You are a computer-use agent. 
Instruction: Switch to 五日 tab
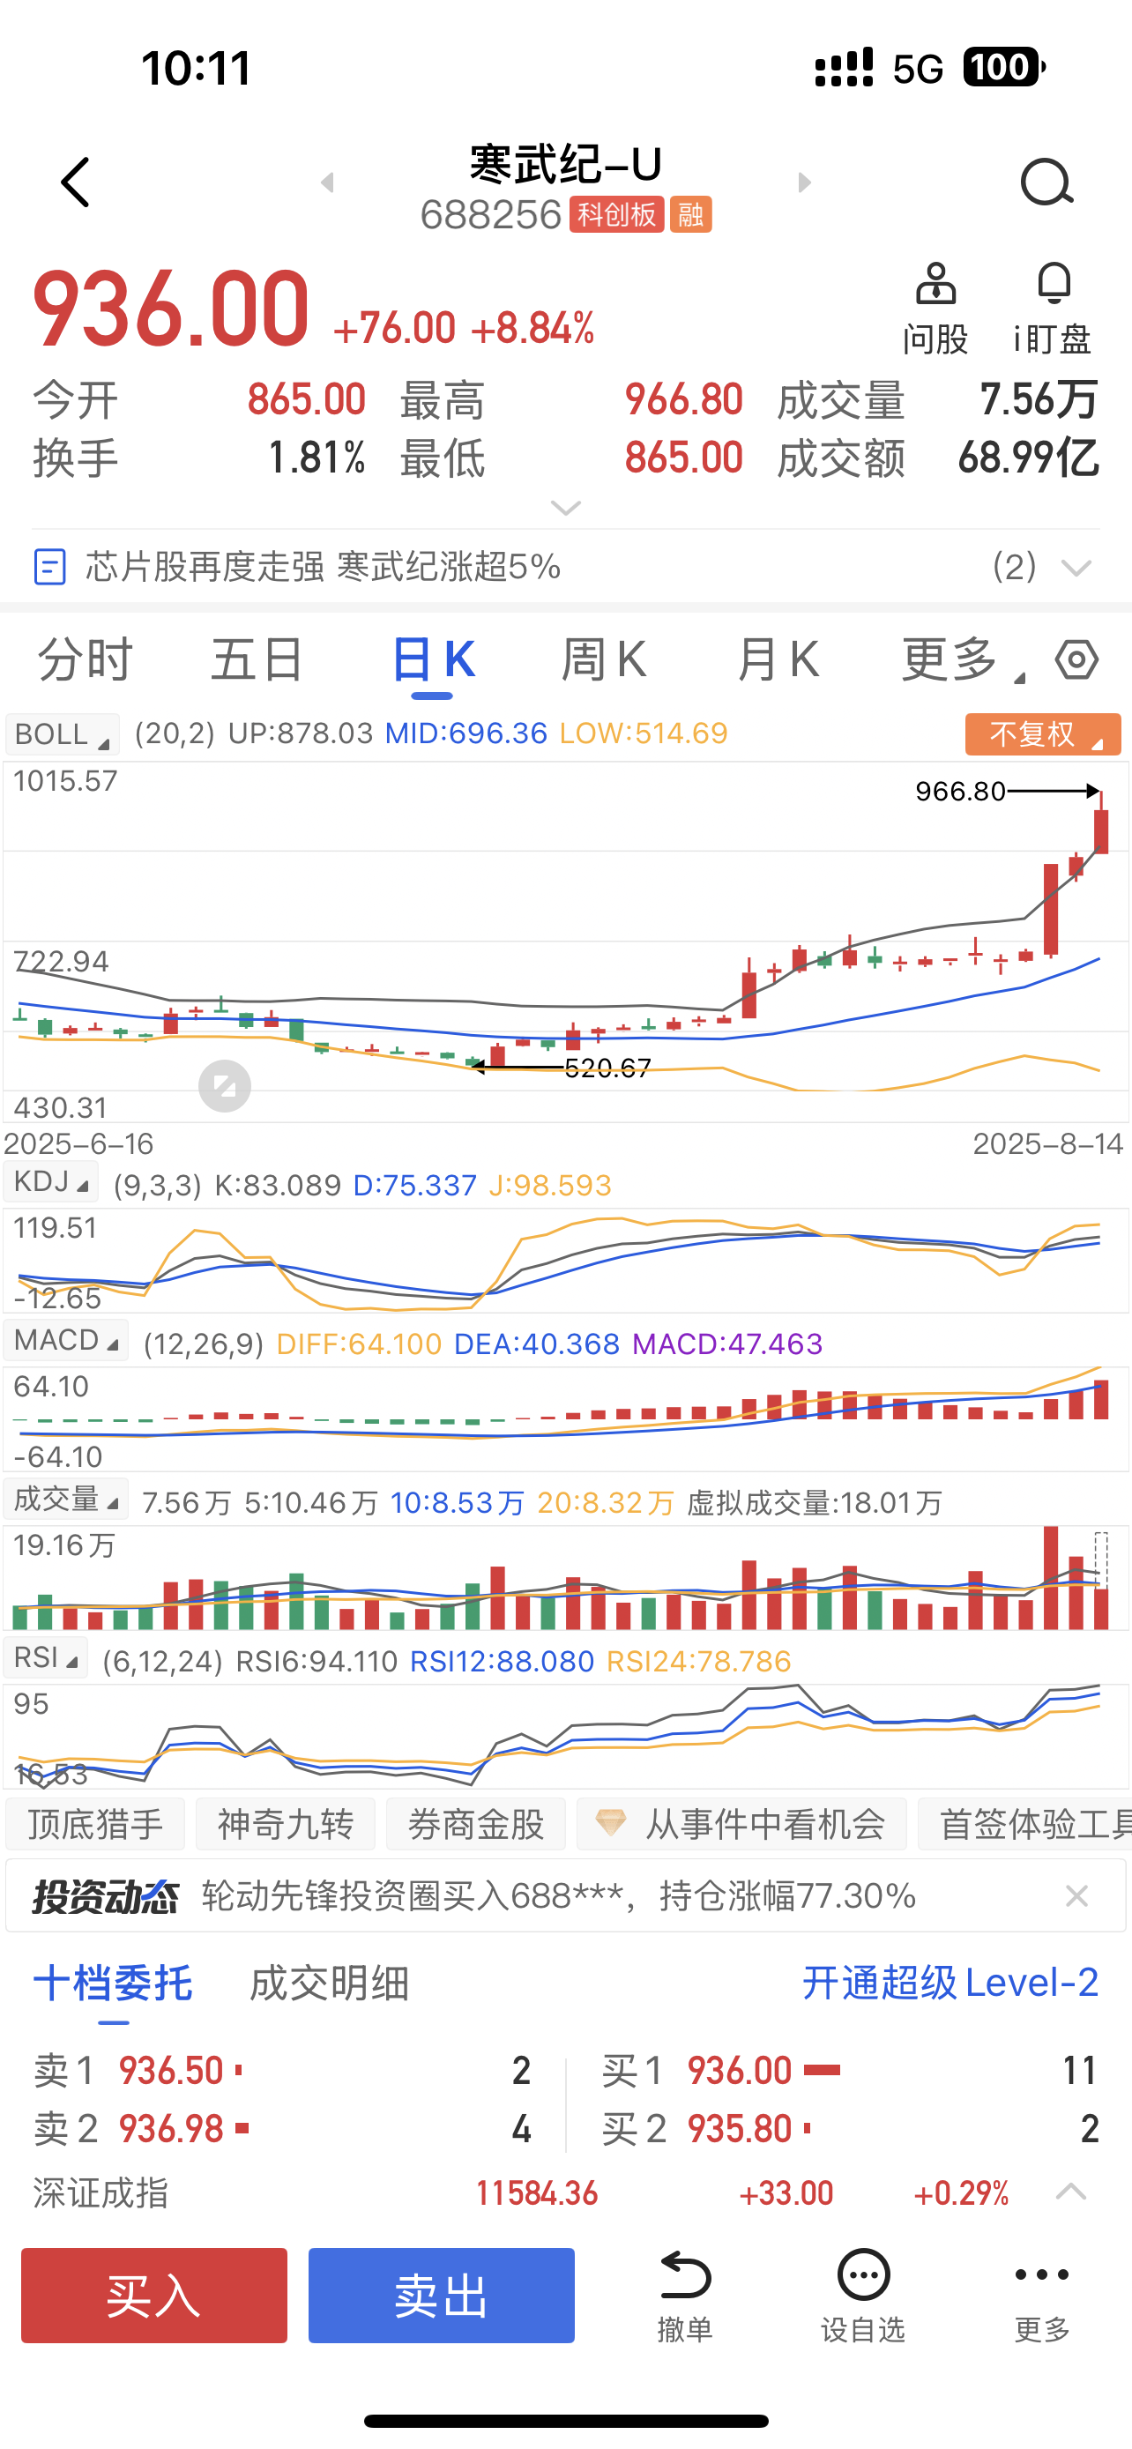pyautogui.click(x=257, y=659)
